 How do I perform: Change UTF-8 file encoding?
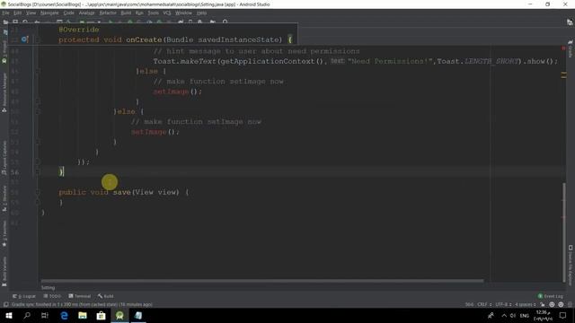coord(503,304)
